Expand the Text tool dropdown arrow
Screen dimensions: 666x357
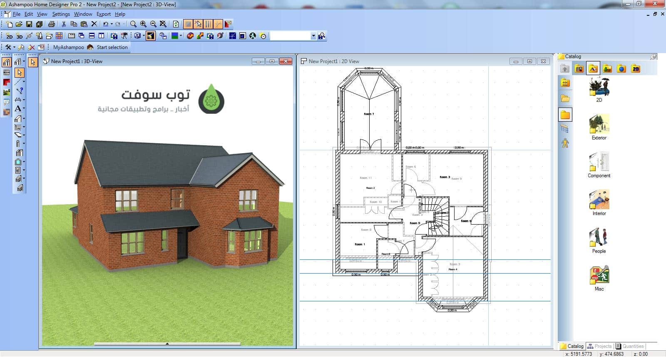tap(24, 108)
